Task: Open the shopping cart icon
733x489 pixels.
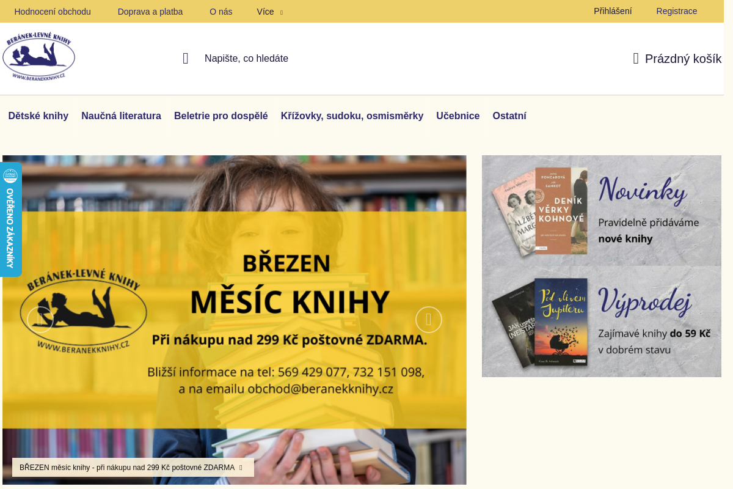Action: point(636,59)
